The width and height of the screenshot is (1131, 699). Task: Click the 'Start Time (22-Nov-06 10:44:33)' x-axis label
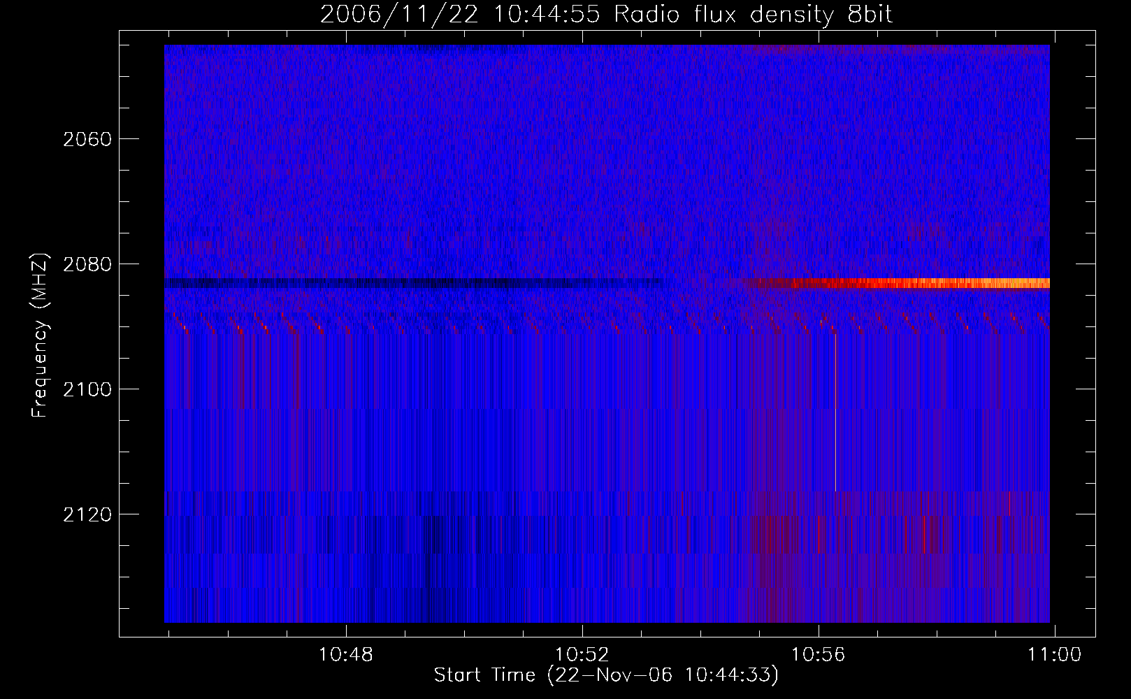tap(606, 675)
